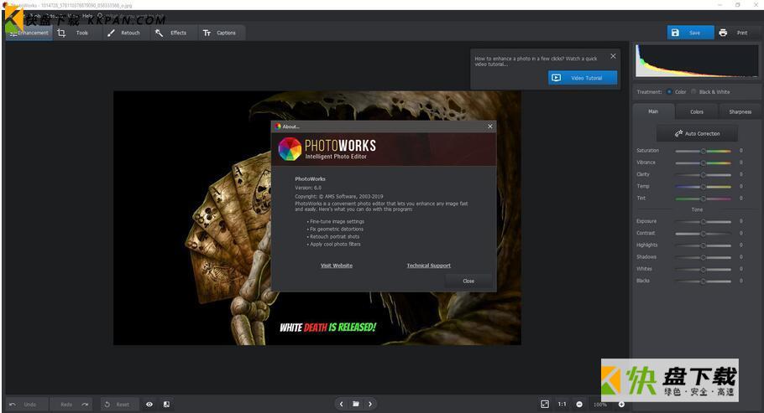
Task: Click the histogram display
Action: tap(697, 60)
